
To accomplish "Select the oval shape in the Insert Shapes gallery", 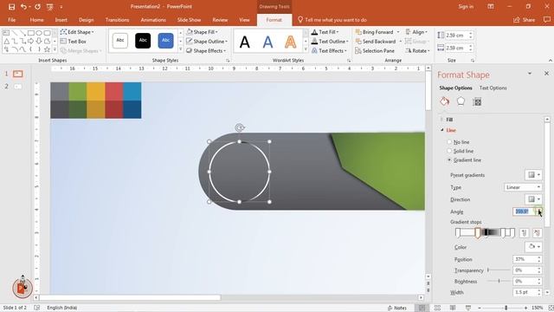I will 39,33.
